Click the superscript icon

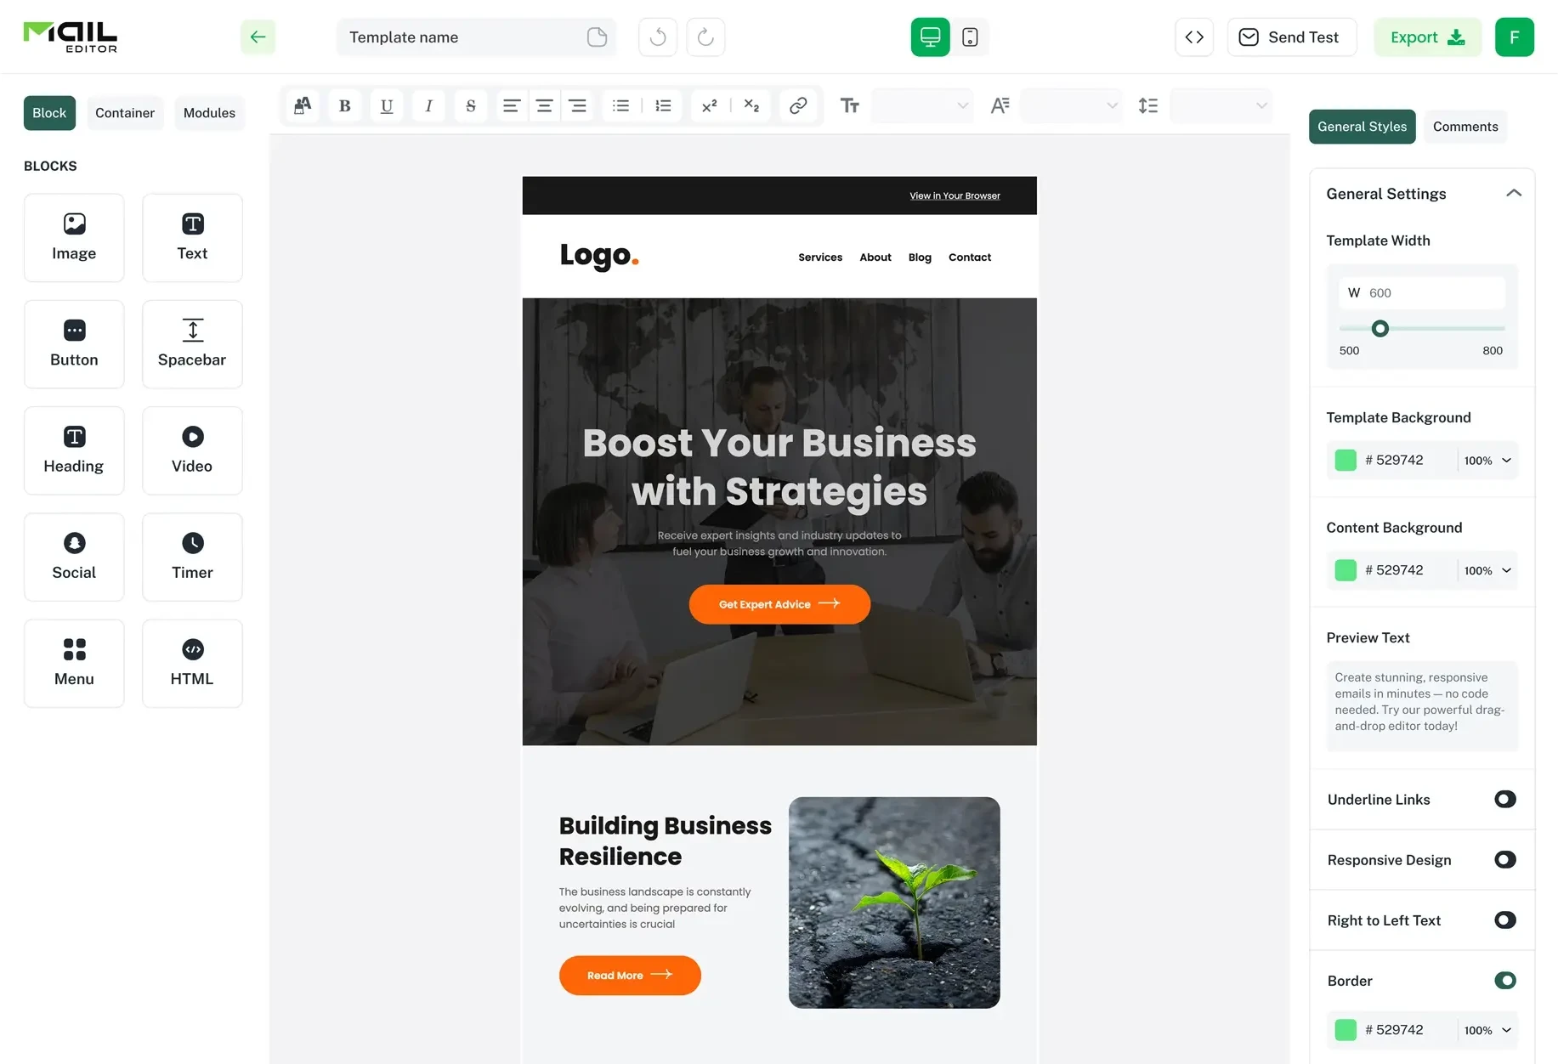[709, 106]
